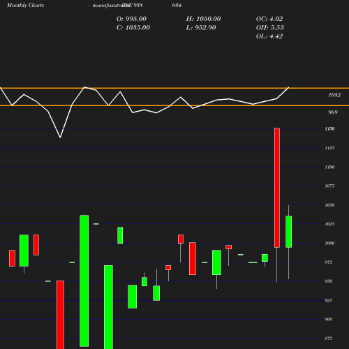This screenshot has width=349, height=349.
Task: Select the close value C: 1035.00
Action: click(133, 28)
